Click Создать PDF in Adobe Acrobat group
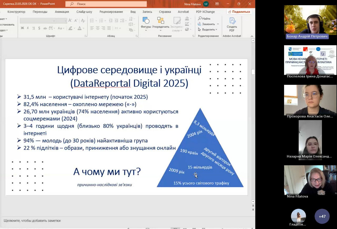Screen dimensions: 337x229 [232, 24]
